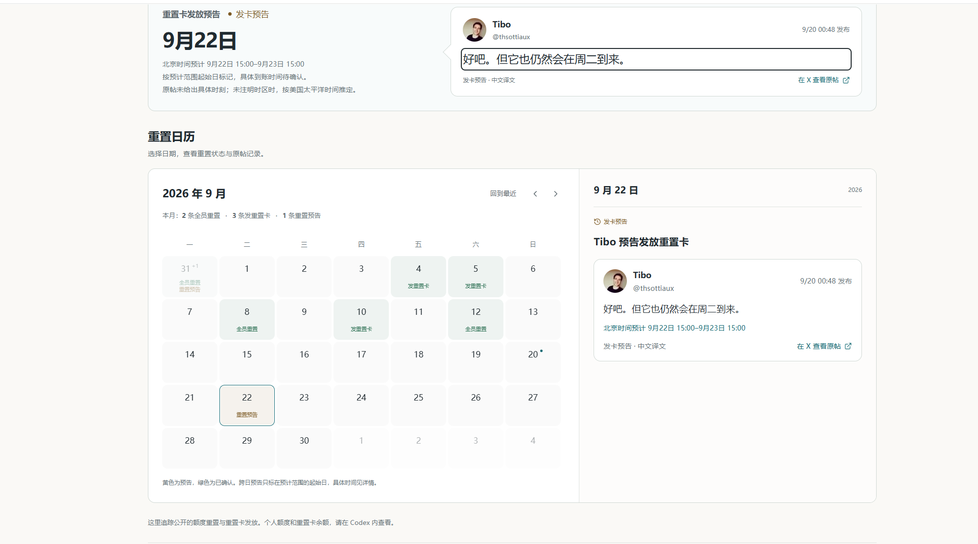Click the 回到最近 button

click(x=503, y=194)
